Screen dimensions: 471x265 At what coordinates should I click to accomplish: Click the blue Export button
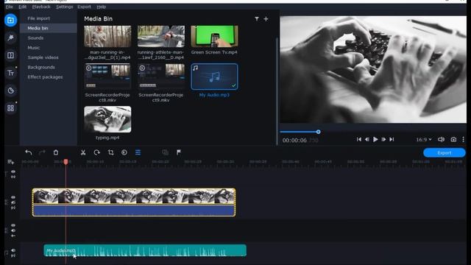point(445,152)
